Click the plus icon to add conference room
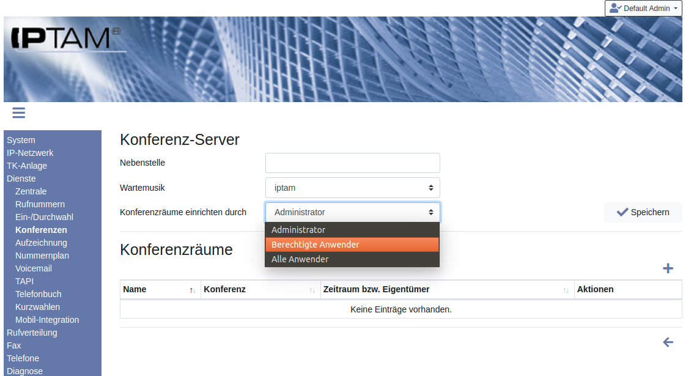The image size is (694, 376). (x=668, y=268)
